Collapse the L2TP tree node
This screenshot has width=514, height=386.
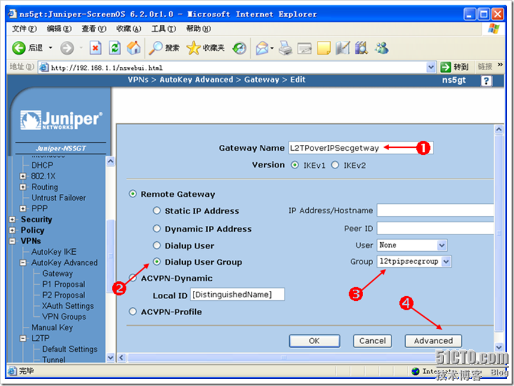tap(22, 338)
